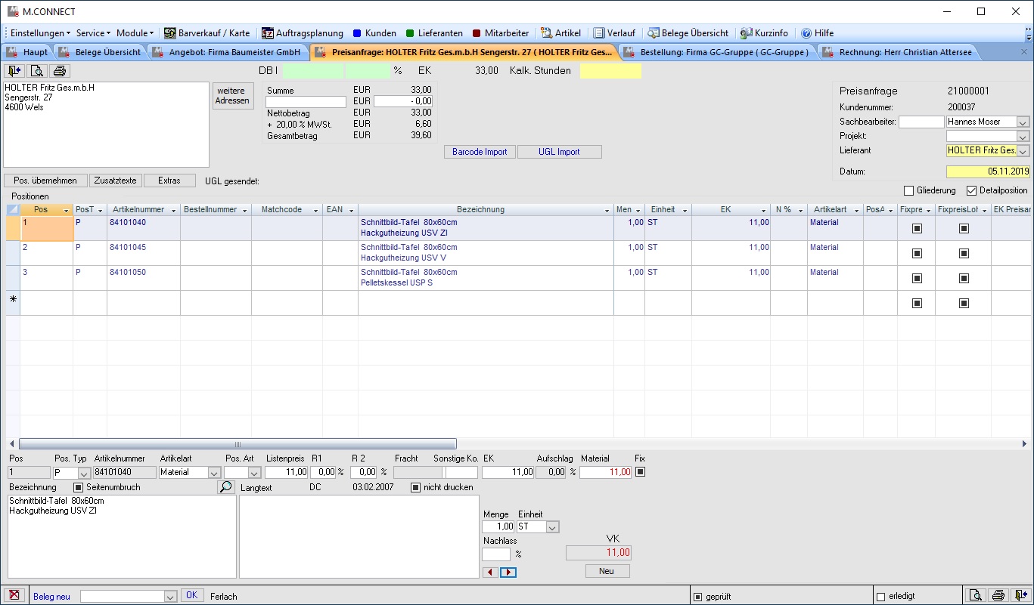Go to next position with right arrow

coord(508,573)
